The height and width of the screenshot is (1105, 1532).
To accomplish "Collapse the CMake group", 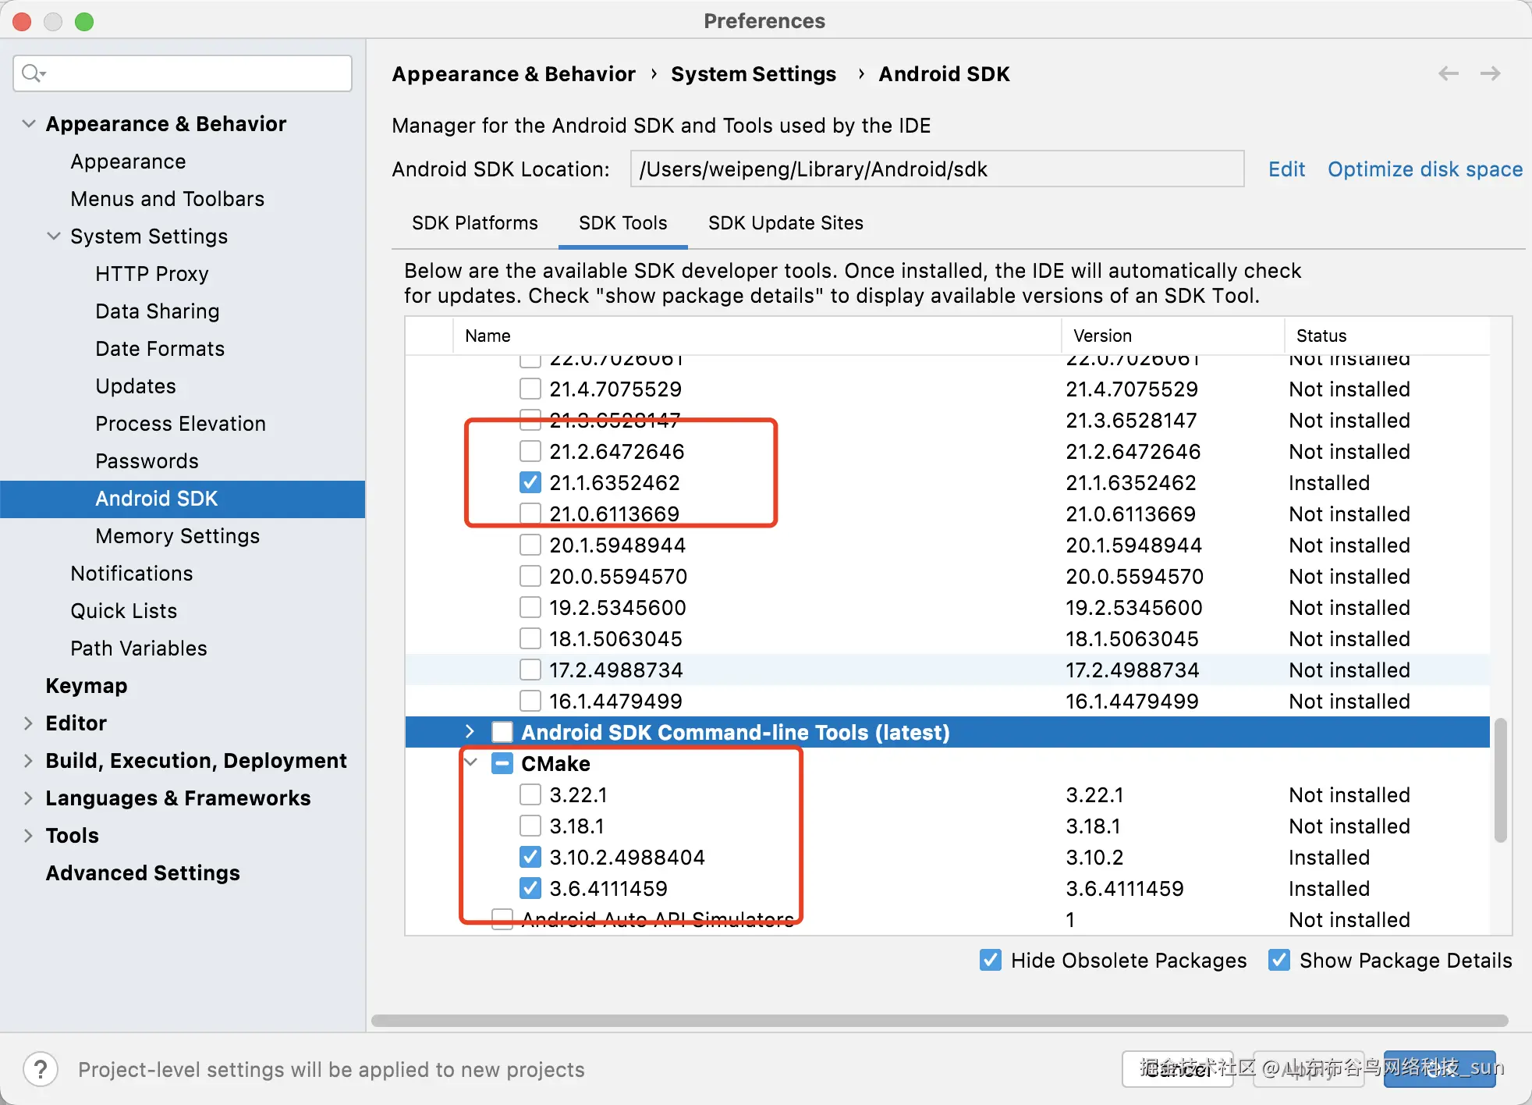I will coord(471,762).
